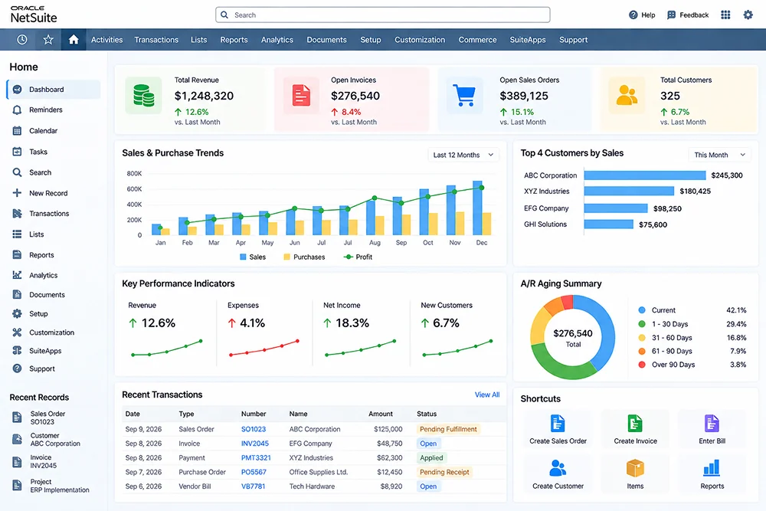This screenshot has height=511, width=766.
Task: Click the Total Revenue coins icon
Action: coord(144,96)
